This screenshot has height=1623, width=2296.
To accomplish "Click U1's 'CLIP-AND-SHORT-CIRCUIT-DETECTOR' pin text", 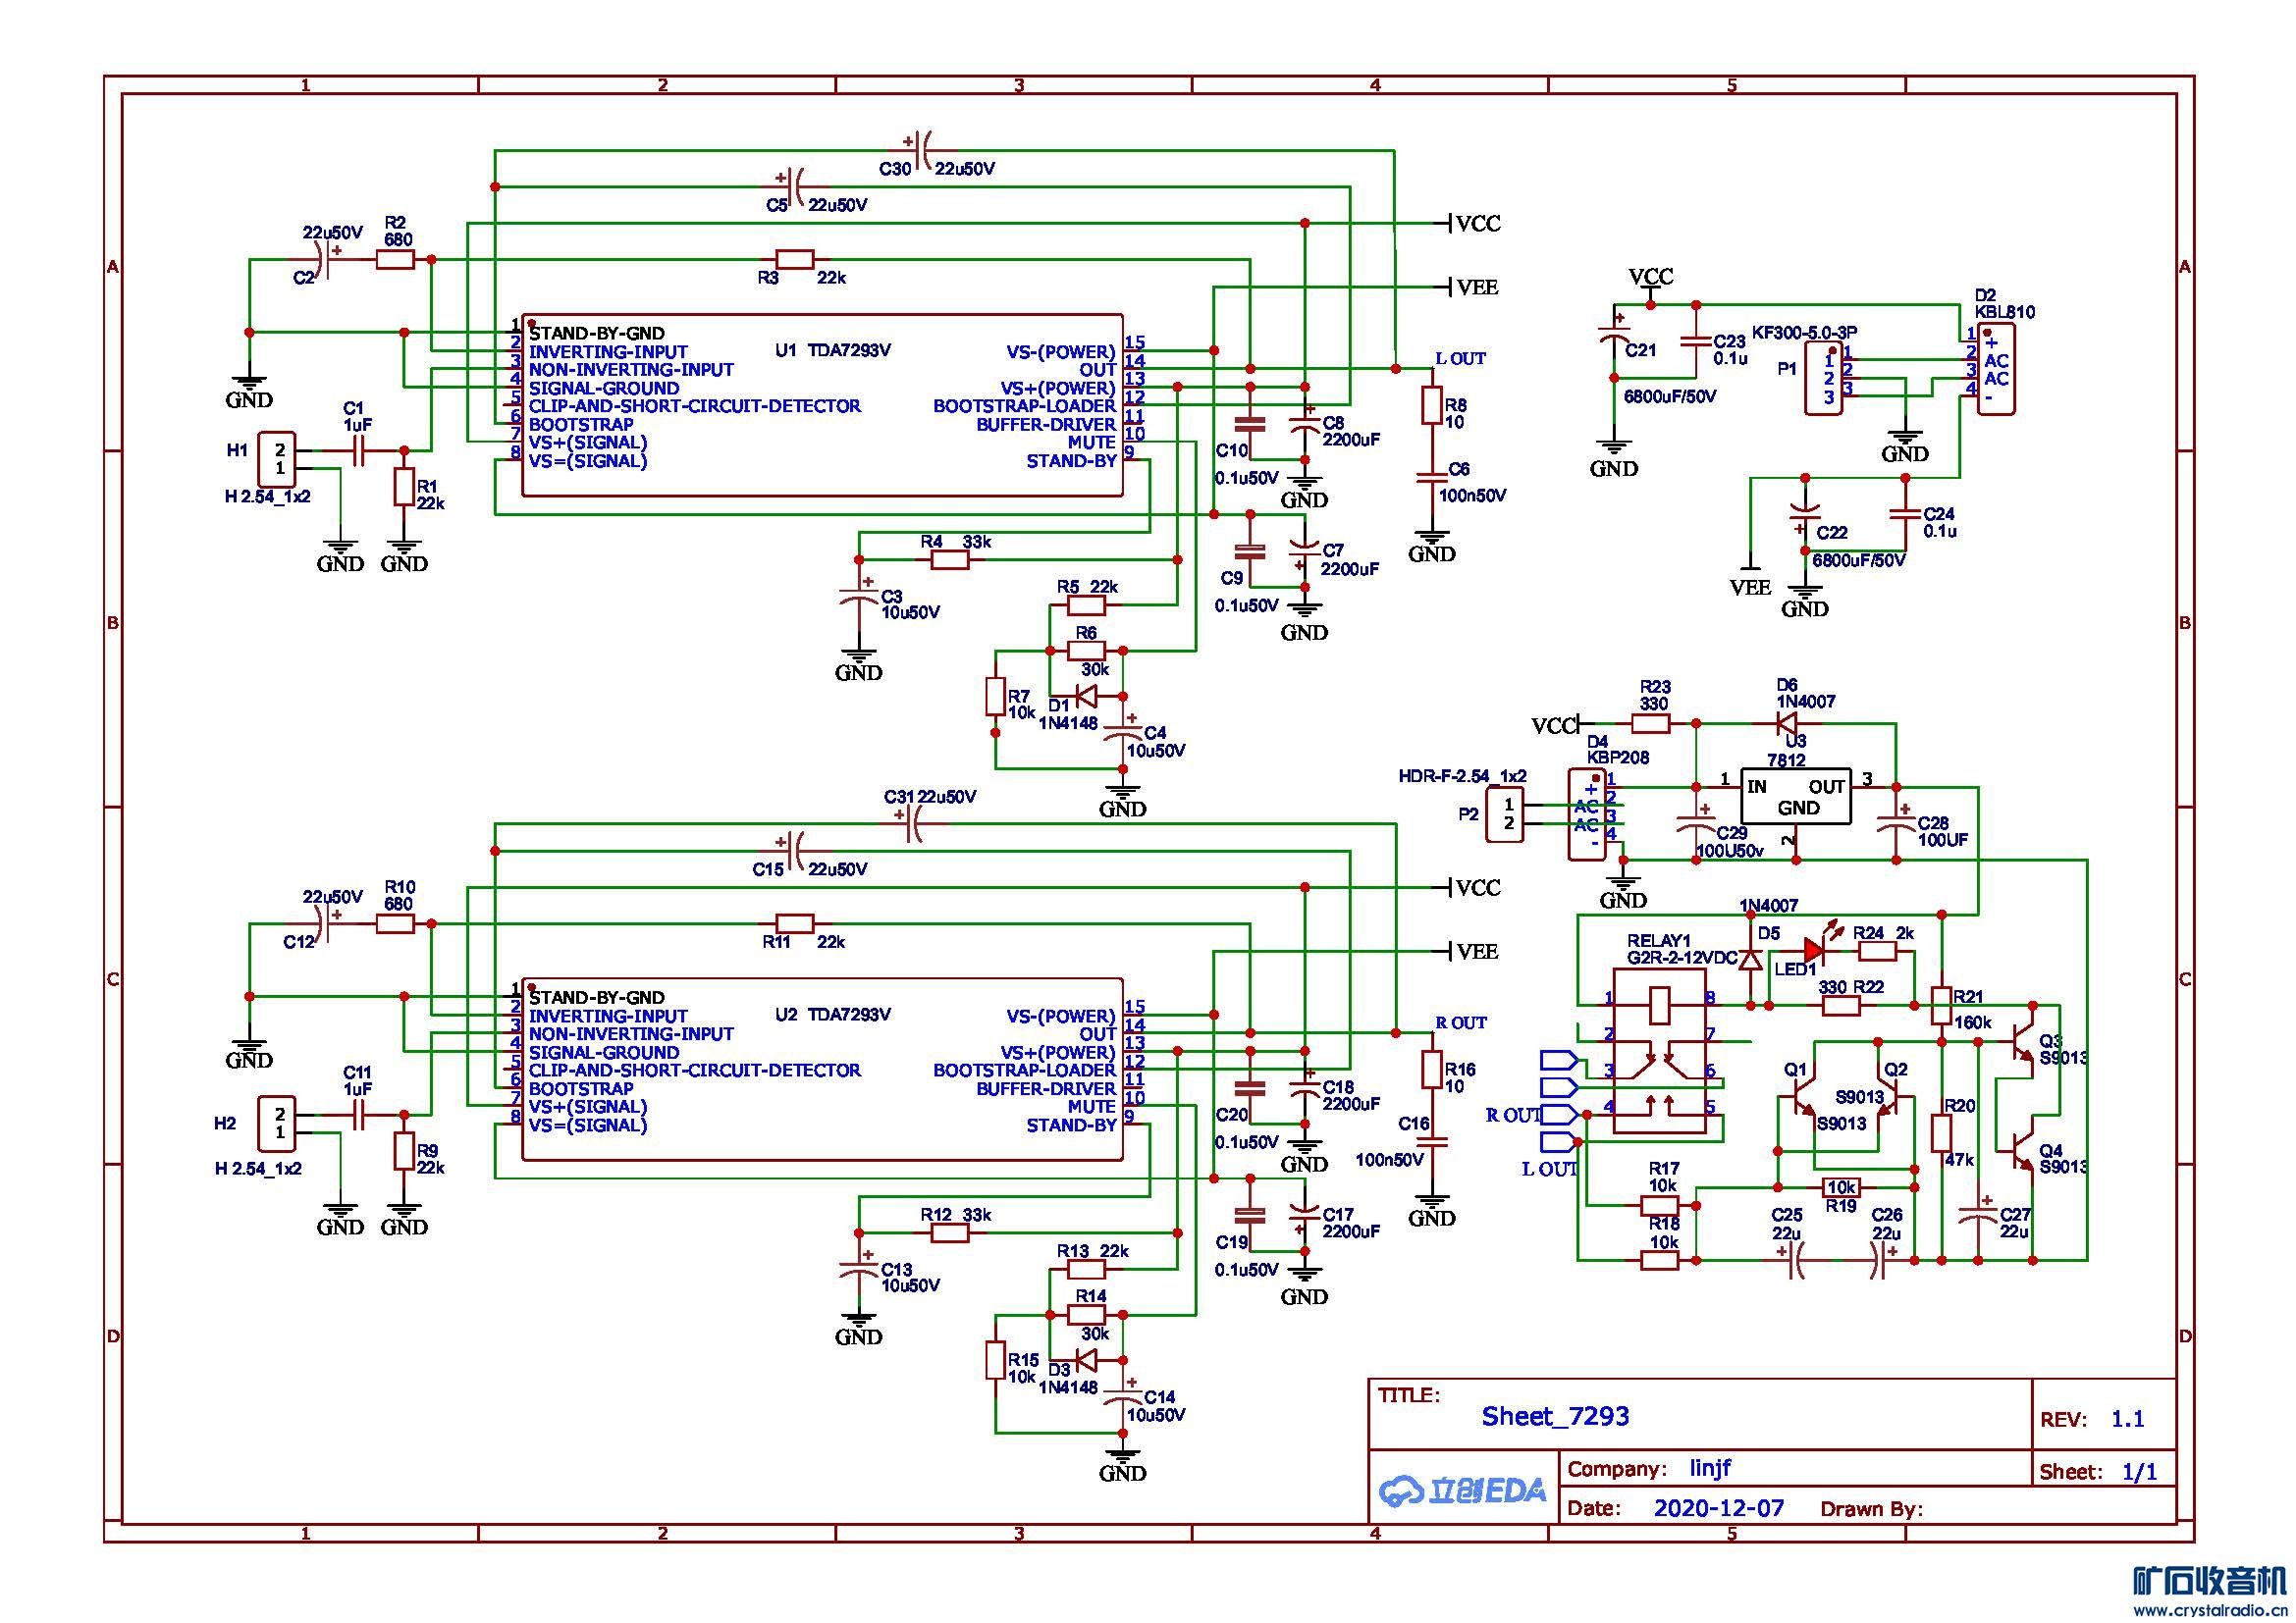I will coord(695,406).
